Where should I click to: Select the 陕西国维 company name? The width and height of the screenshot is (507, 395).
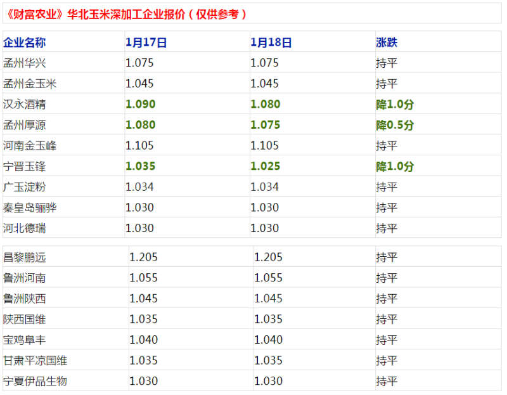25,319
